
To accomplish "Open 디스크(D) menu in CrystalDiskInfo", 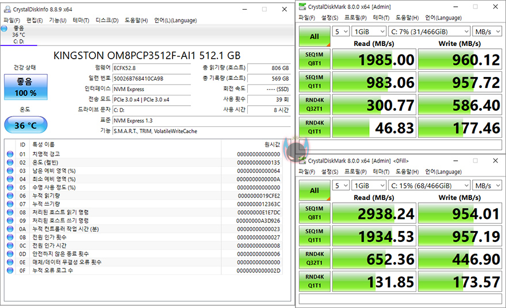I will [107, 20].
